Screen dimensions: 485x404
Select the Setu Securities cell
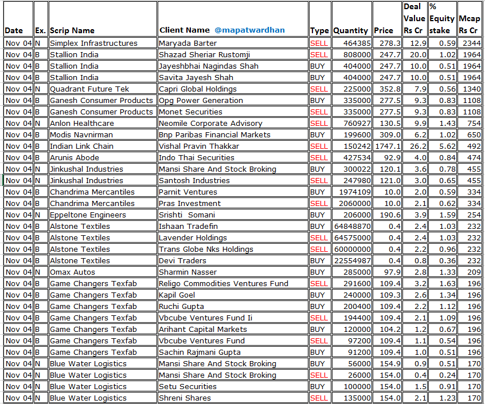(233, 386)
